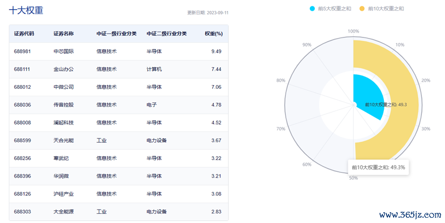Screen dimensions: 445x223
Task: Click the weight value 3.22
Action: pos(216,158)
